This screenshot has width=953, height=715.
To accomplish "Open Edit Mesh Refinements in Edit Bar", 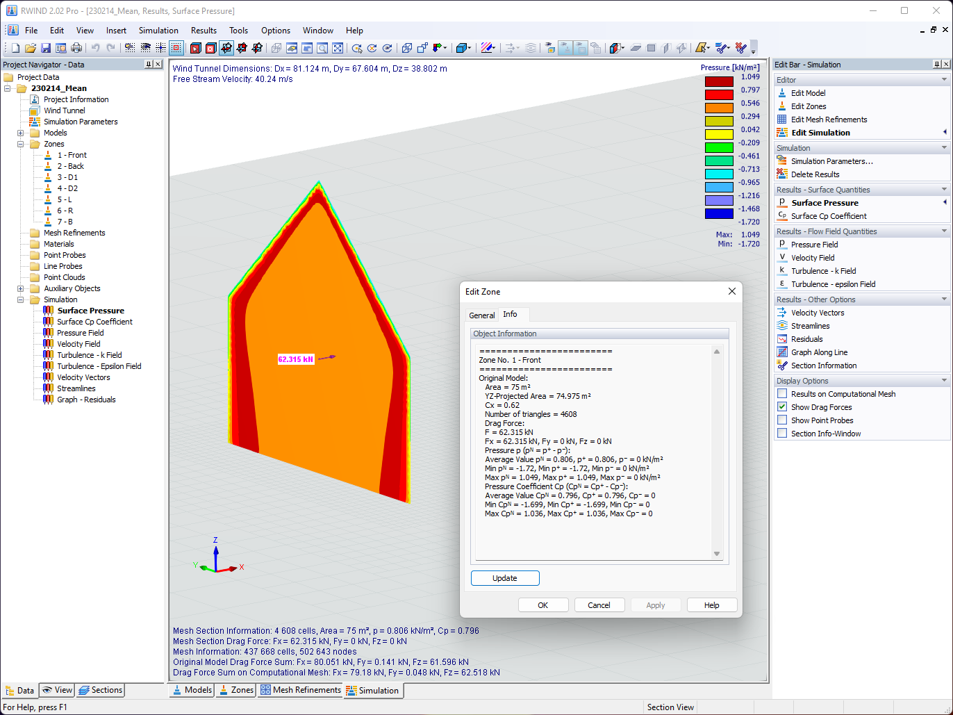I will [x=829, y=120].
